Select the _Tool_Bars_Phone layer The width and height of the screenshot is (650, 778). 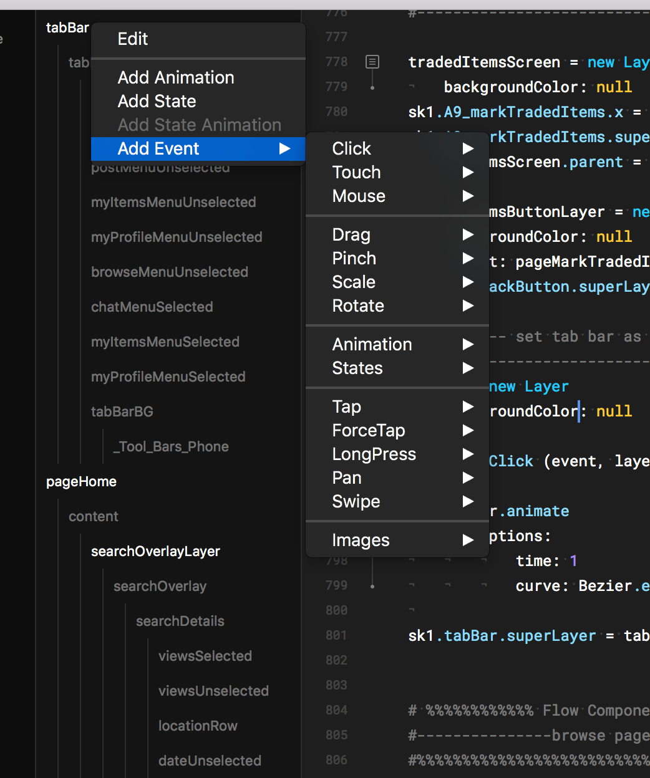click(x=170, y=446)
